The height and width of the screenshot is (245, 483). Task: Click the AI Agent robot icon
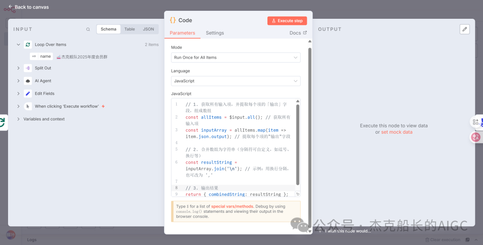click(28, 81)
